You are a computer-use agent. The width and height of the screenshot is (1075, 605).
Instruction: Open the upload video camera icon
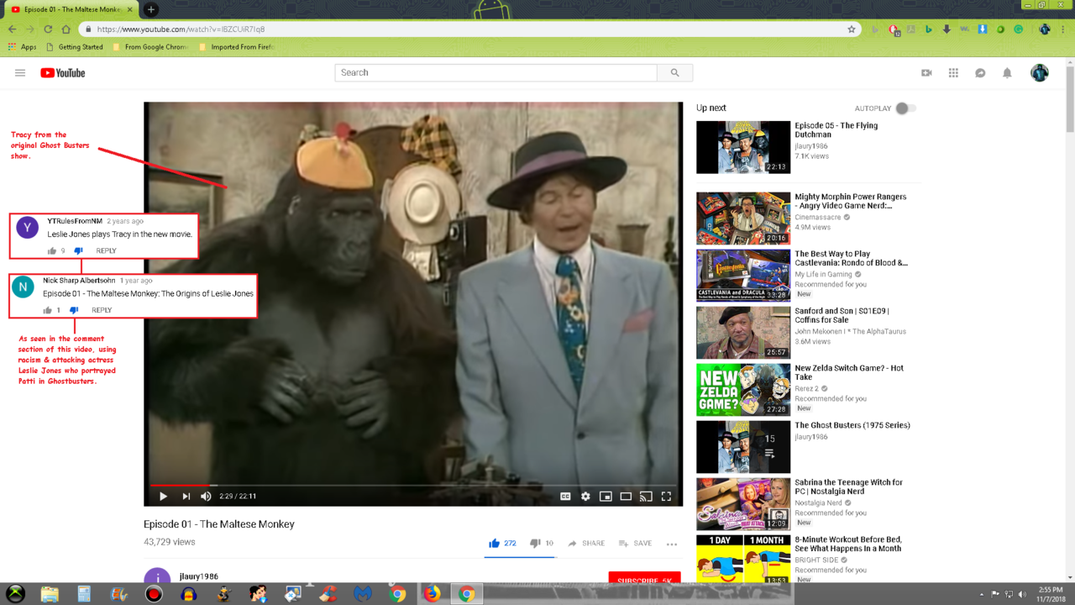[x=926, y=73]
